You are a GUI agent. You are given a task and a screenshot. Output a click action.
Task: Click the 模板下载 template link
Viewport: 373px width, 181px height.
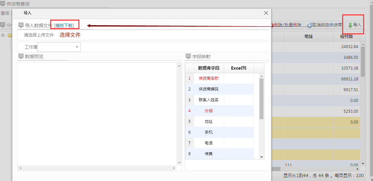pos(64,25)
